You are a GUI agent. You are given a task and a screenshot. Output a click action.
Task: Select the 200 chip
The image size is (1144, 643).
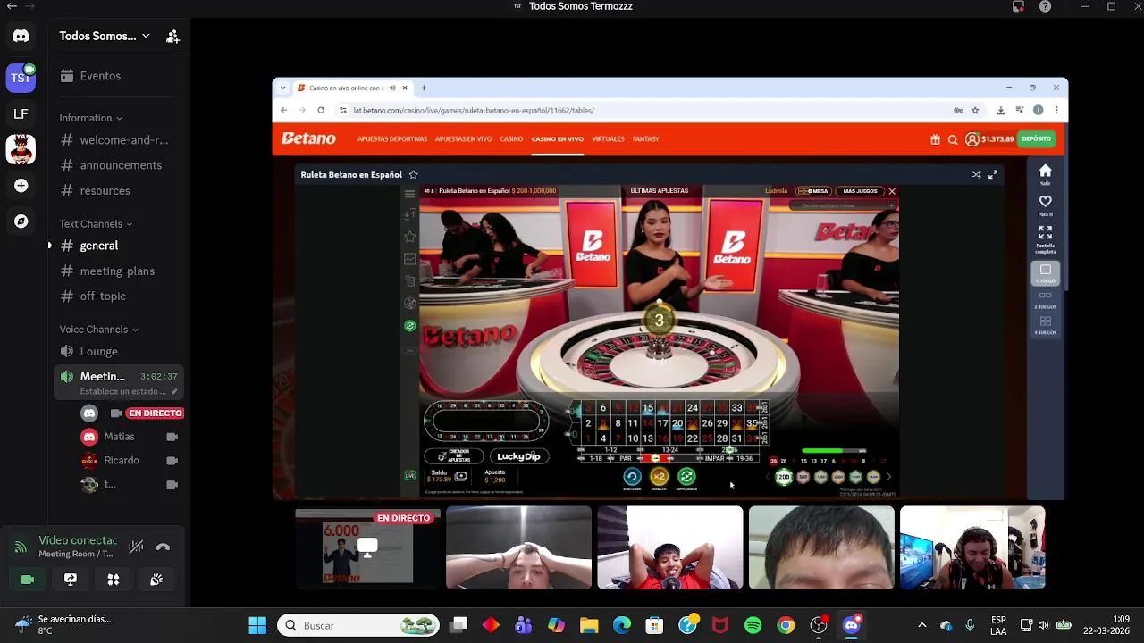[x=784, y=478]
